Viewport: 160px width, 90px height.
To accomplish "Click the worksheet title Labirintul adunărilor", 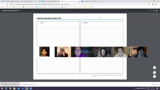I will (x=49, y=18).
